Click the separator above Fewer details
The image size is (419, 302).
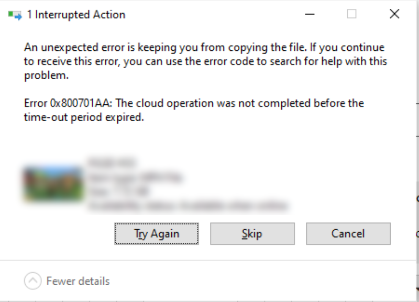[x=208, y=260]
